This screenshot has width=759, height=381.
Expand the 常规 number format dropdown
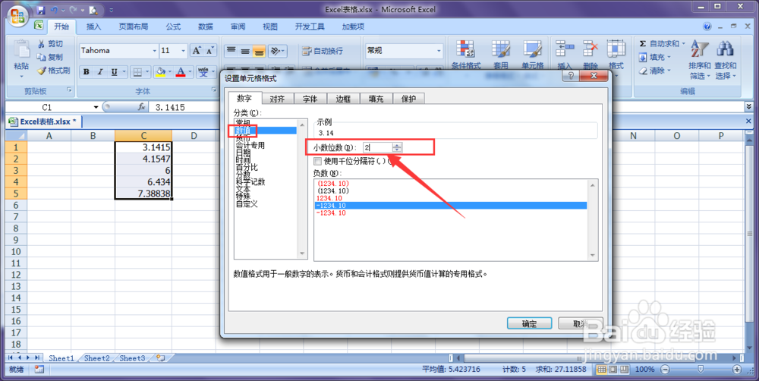click(x=439, y=50)
